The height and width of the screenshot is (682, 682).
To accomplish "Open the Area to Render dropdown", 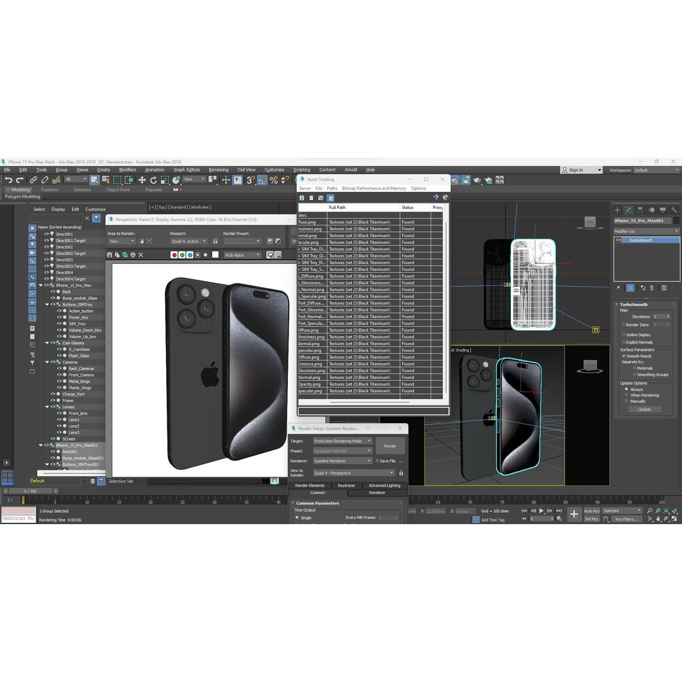I will point(121,241).
